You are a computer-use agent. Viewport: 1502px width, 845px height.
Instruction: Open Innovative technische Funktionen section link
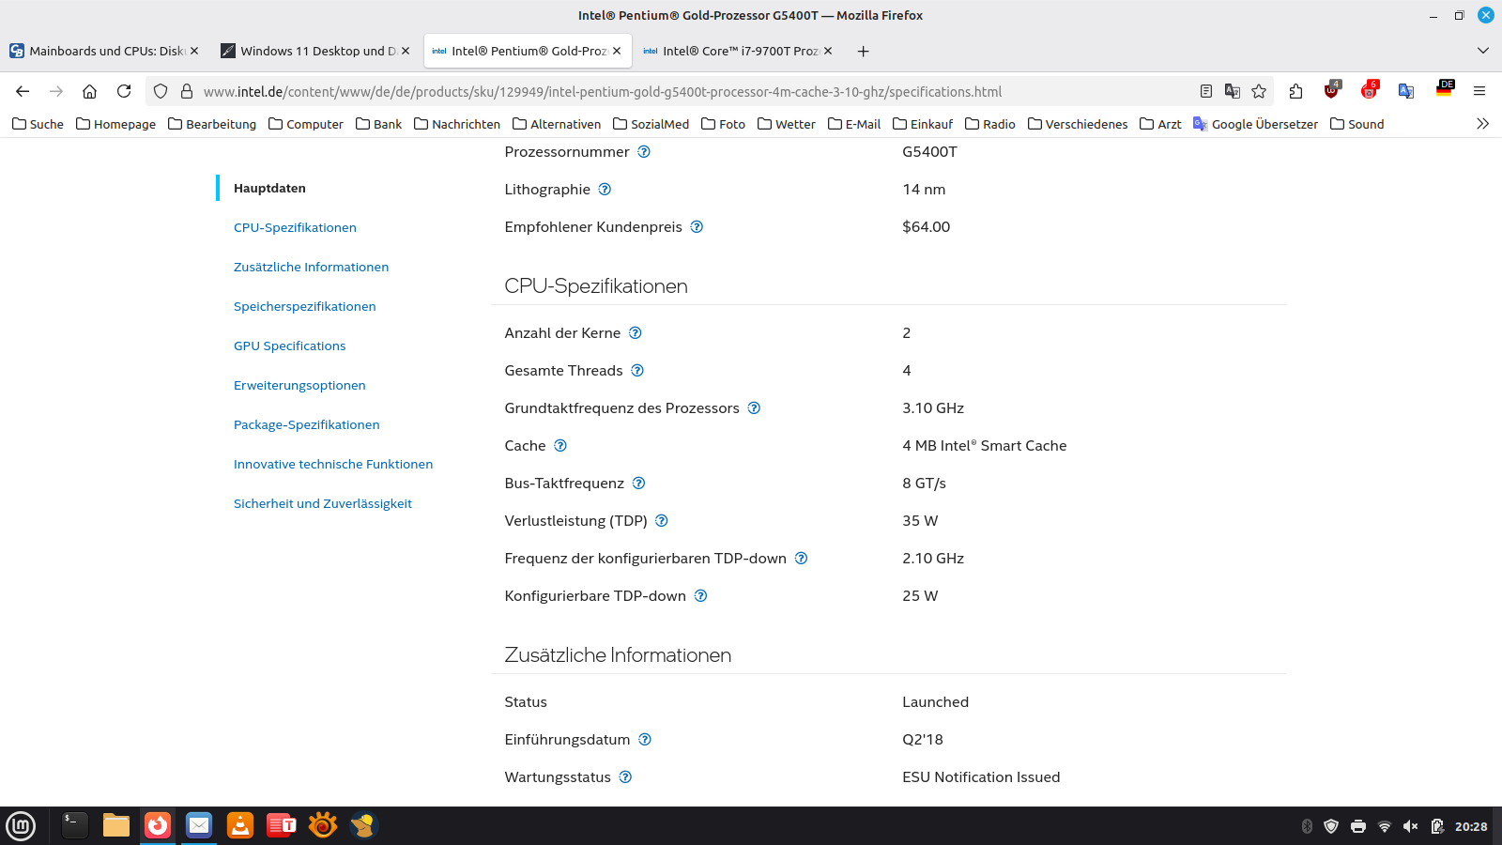(333, 465)
